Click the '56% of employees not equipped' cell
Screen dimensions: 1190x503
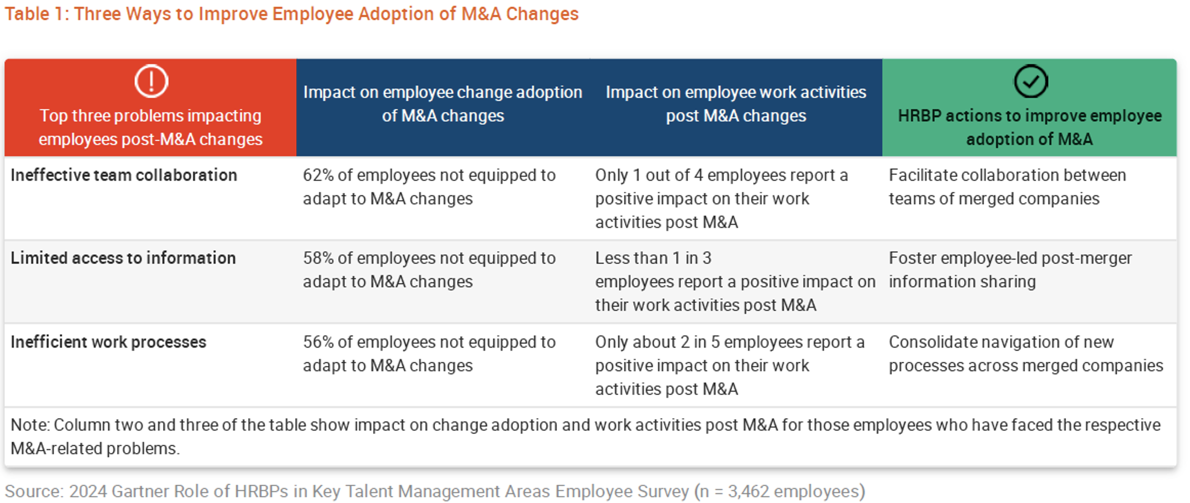429,354
